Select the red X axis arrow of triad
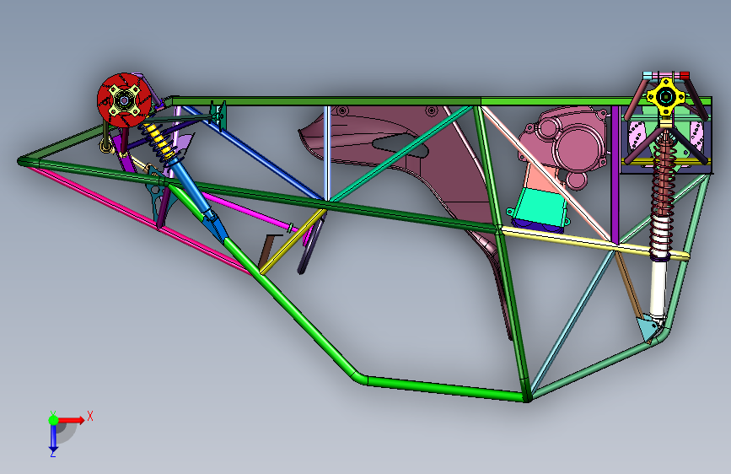Image resolution: width=731 pixels, height=474 pixels. point(72,420)
